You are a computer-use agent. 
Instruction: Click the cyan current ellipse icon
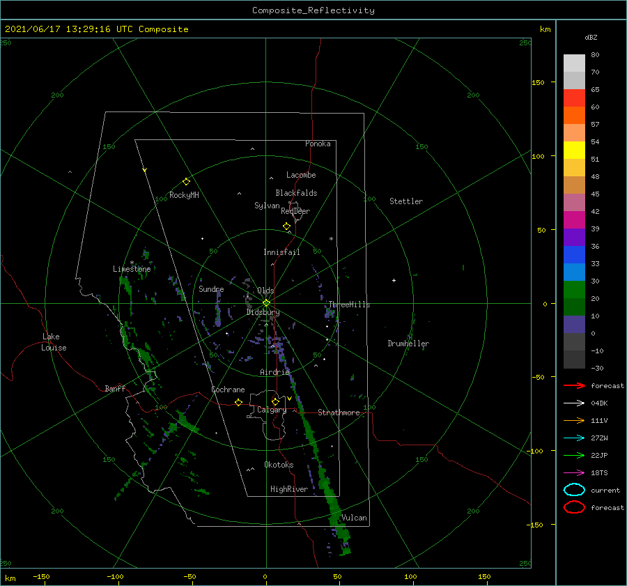(x=574, y=490)
